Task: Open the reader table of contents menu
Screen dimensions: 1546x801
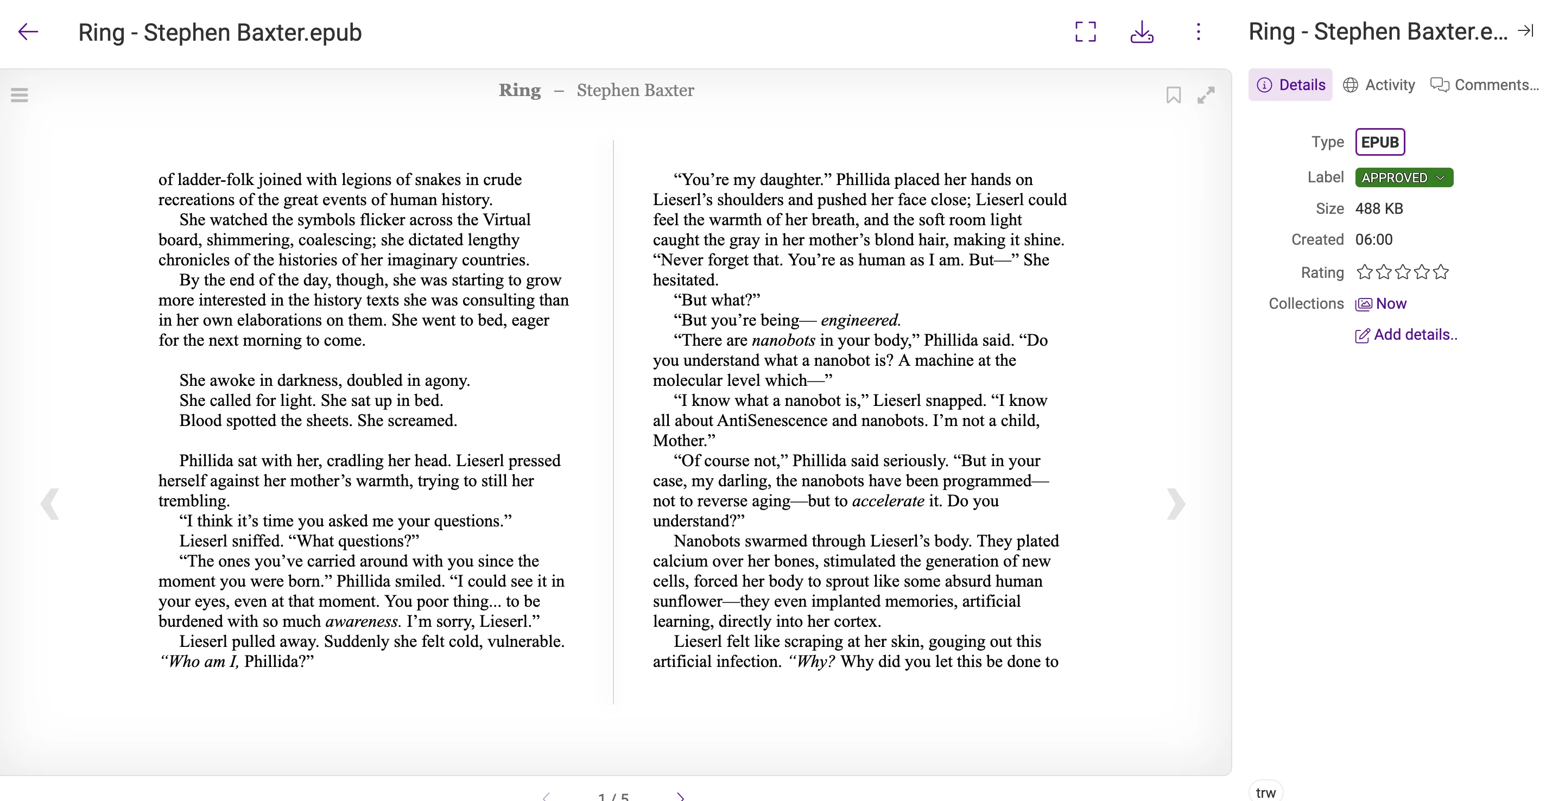Action: point(19,95)
